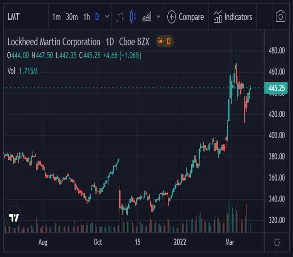Viewport: 293px width, 257px height.
Task: Select the 1m timeframe
Action: (x=56, y=17)
